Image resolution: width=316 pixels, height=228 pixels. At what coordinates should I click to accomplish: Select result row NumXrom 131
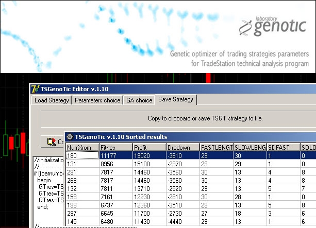pos(191,164)
